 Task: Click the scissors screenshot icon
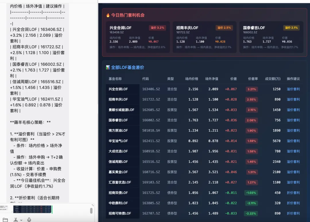click(x=16, y=219)
